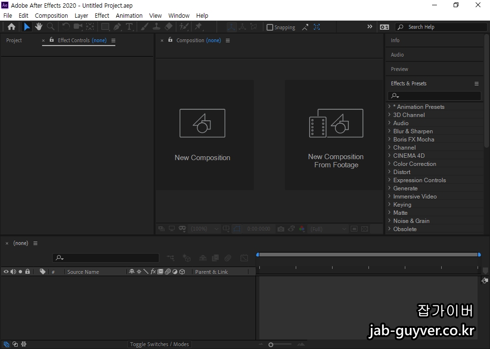
Task: Click the time navigator end handle
Action: tap(479, 255)
